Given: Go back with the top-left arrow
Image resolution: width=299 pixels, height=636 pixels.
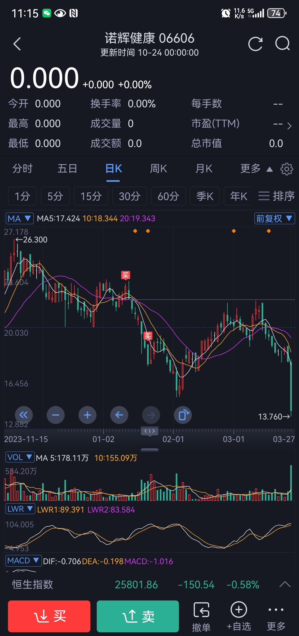Looking at the screenshot, I should tap(17, 44).
